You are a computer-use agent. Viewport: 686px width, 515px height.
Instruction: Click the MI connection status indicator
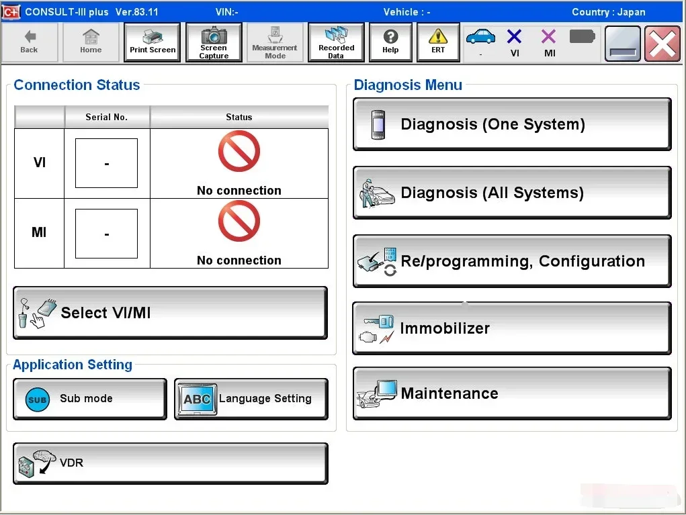click(x=549, y=43)
